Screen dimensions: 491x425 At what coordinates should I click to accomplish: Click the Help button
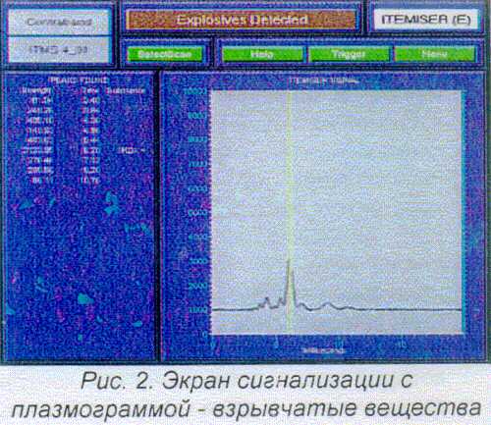[x=262, y=54]
